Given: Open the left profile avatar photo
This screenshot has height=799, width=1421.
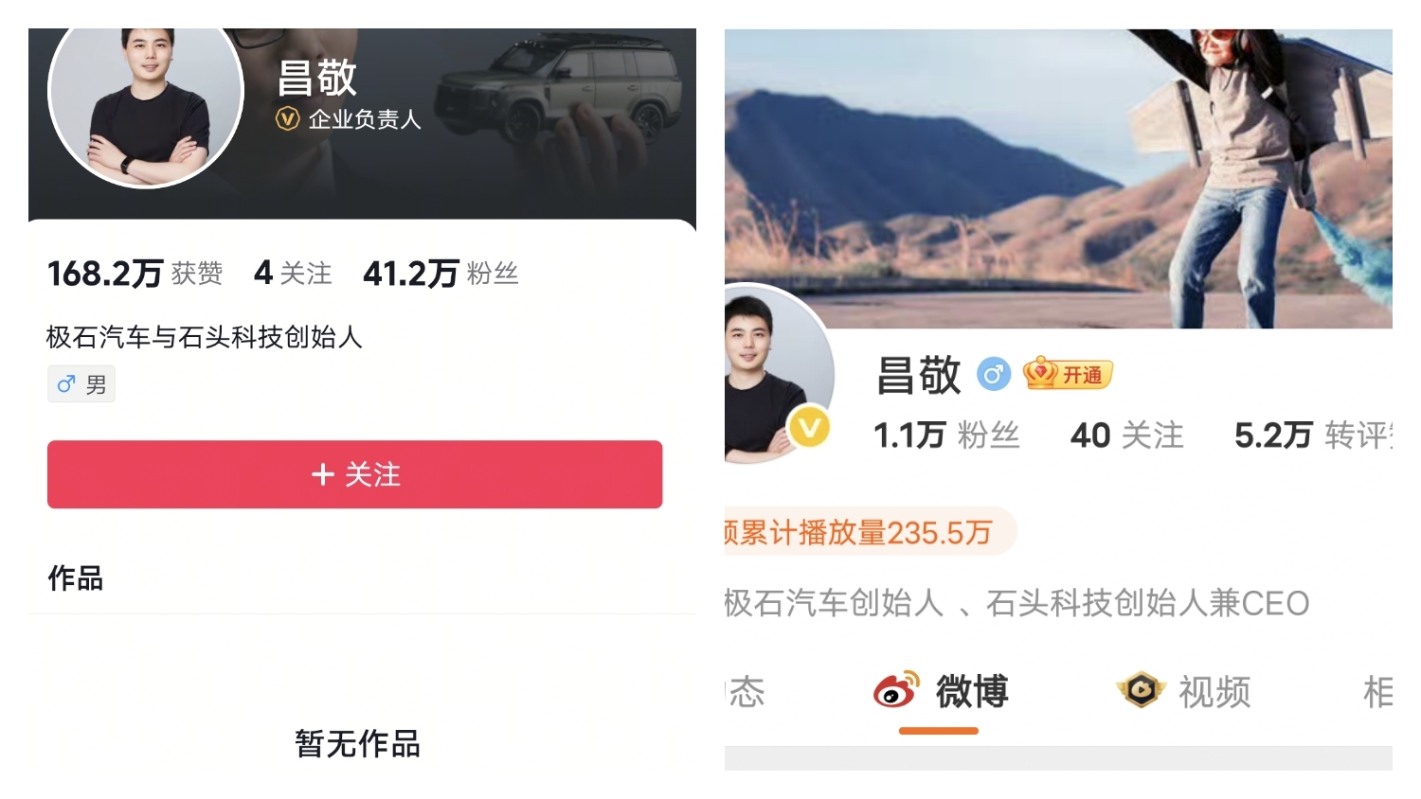Looking at the screenshot, I should [x=146, y=104].
